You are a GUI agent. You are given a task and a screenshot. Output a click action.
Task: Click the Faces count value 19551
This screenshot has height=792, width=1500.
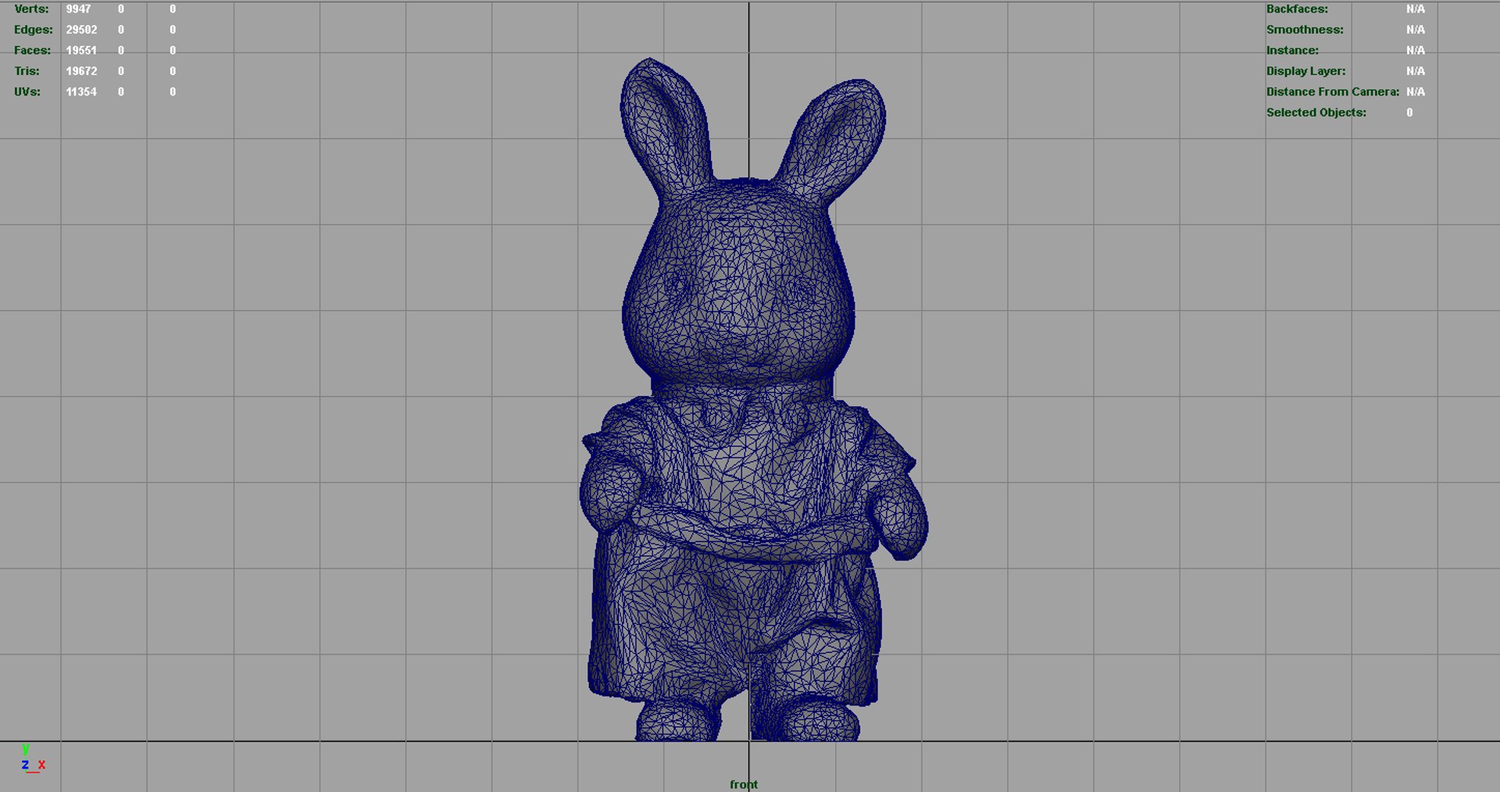(81, 51)
